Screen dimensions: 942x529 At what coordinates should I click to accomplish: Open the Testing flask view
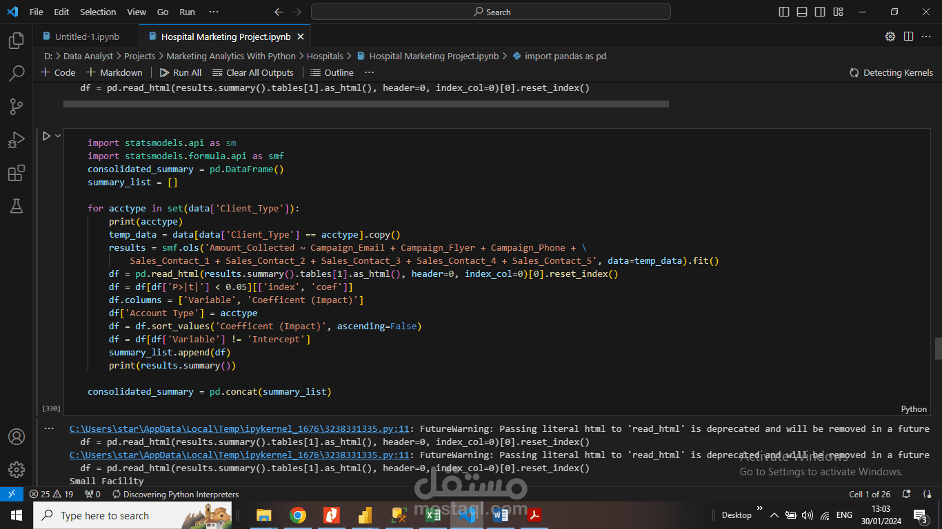pyautogui.click(x=16, y=205)
